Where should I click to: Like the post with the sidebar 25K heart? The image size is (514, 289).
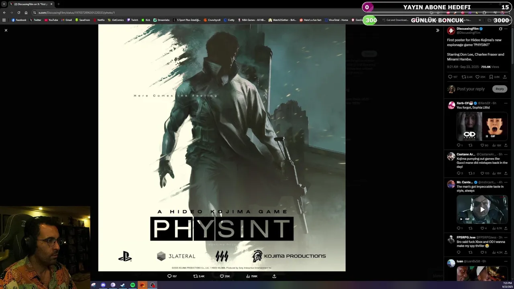[480, 77]
